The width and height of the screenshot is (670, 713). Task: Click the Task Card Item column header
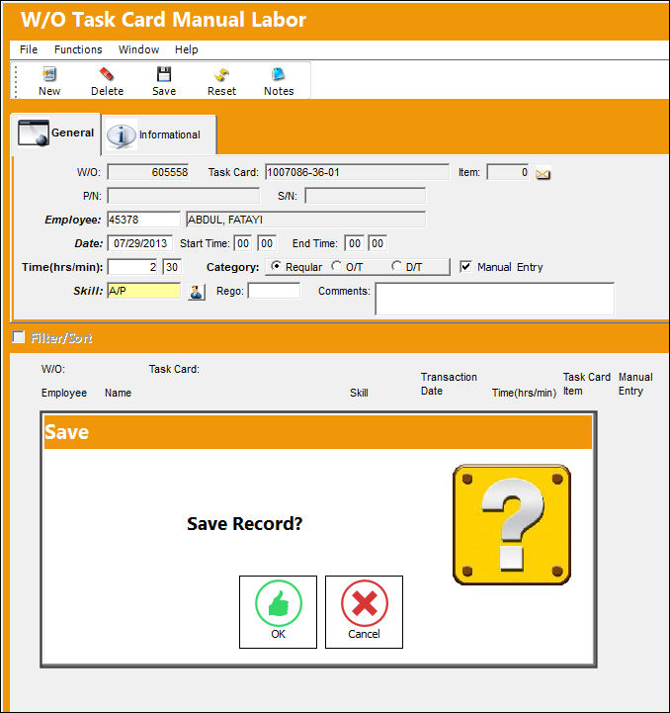[586, 384]
